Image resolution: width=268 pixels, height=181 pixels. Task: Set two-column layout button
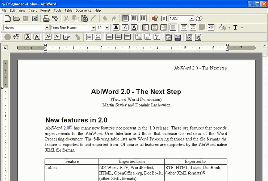coord(134,18)
